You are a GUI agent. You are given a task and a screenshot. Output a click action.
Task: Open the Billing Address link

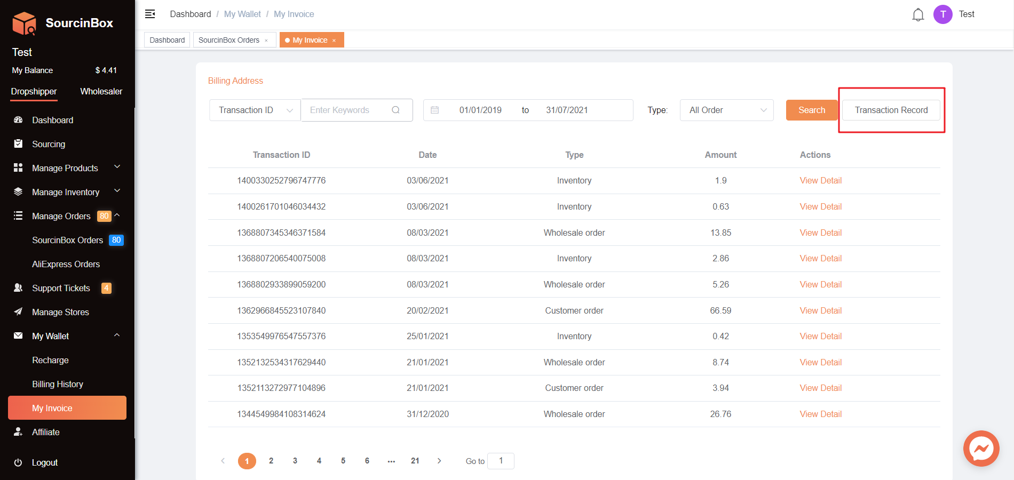[x=235, y=81]
